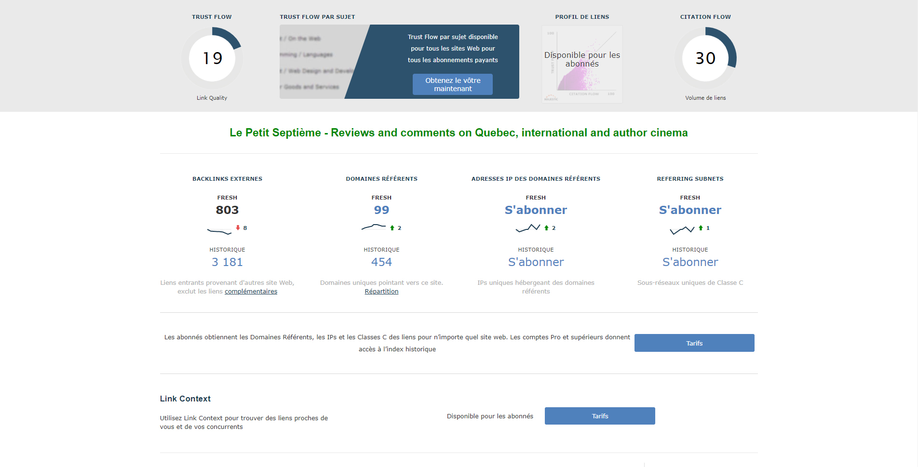Click Historique S'abonner under Referring Subnets
Screen dimensions: 918x467
click(690, 262)
